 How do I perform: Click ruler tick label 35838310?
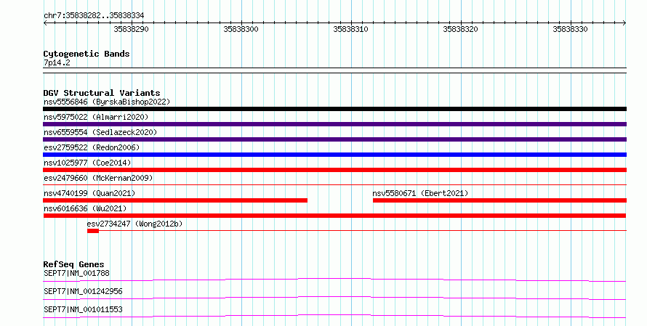click(x=350, y=29)
